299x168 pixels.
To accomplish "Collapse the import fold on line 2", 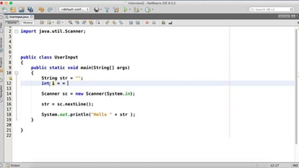I will 16,31.
